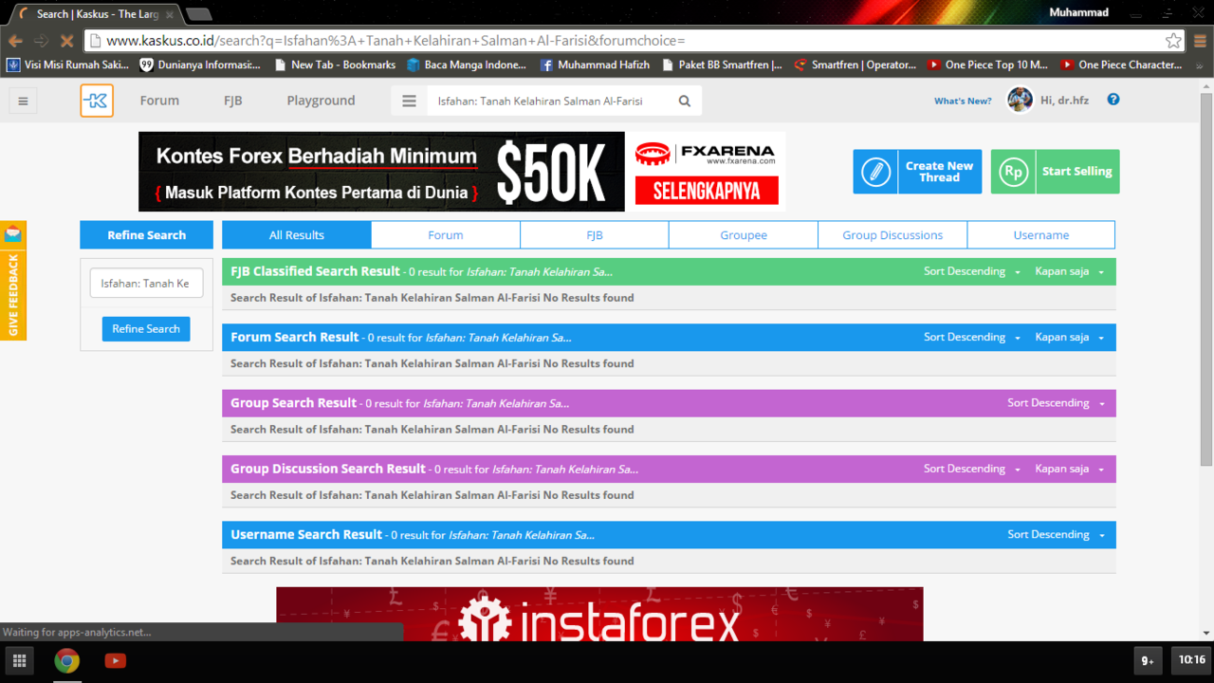Go to Forum in the top nav
Image resolution: width=1214 pixels, height=683 pixels.
[x=159, y=101]
